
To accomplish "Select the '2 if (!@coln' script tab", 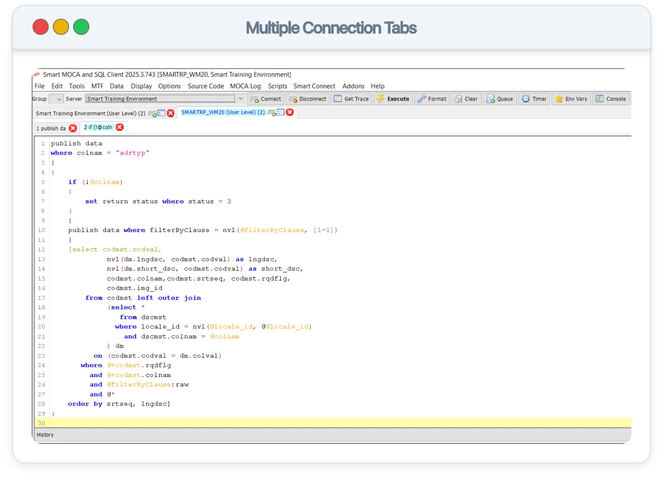I will tap(98, 127).
